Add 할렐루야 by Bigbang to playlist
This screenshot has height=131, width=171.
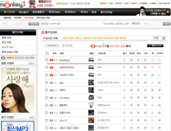pyautogui.click(x=138, y=105)
